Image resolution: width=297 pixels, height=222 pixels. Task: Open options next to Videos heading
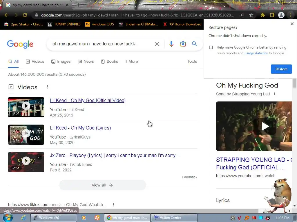(48, 87)
